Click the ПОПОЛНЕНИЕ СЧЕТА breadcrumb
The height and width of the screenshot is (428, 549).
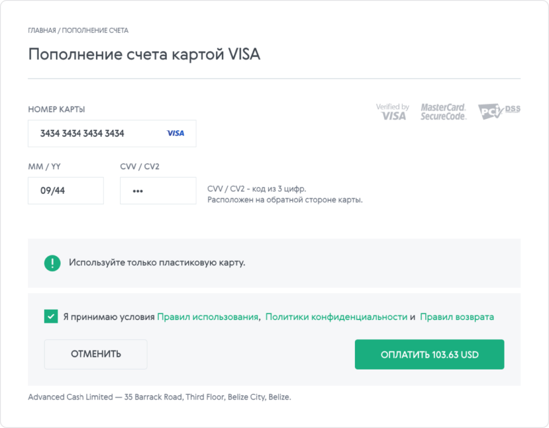[95, 31]
